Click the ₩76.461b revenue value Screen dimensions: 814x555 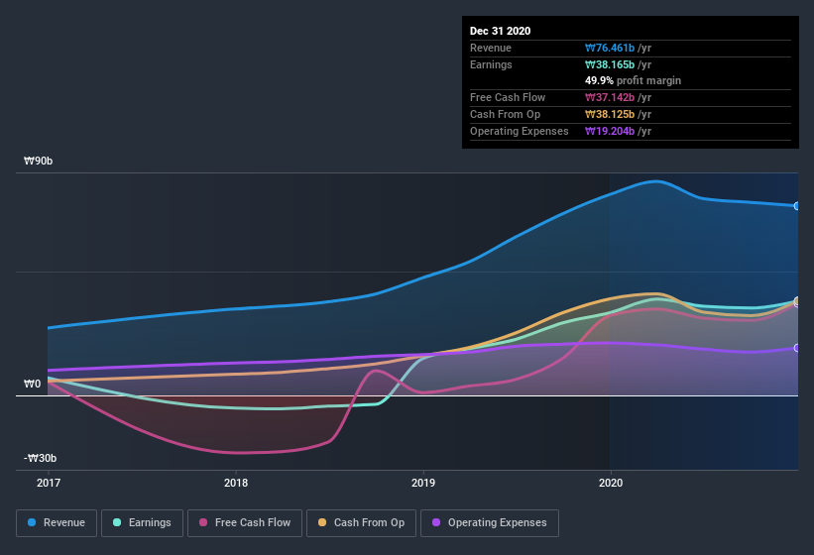click(610, 49)
